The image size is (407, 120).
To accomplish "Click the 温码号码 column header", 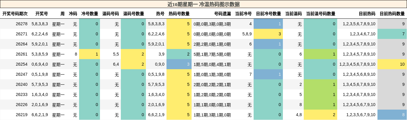I will click(x=110, y=14).
